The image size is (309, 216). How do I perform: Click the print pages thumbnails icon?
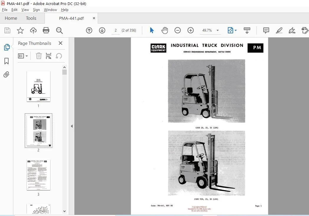coord(48,56)
